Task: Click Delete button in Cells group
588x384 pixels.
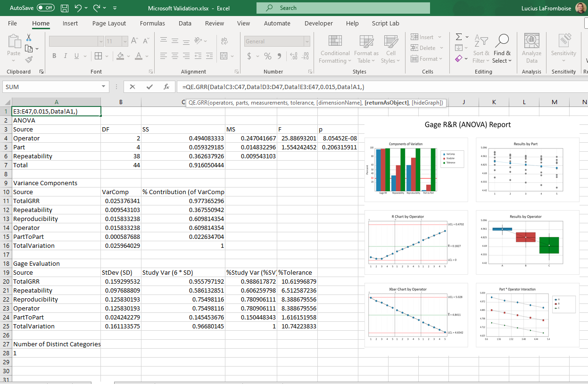Action: [x=426, y=48]
